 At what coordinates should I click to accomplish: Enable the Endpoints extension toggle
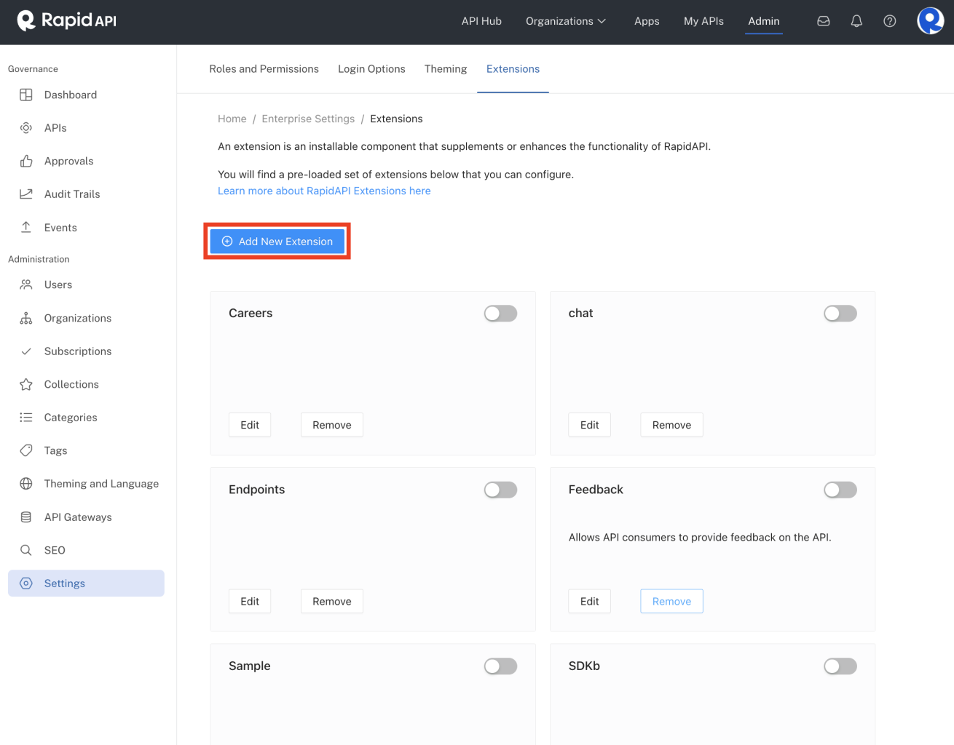[x=500, y=490]
